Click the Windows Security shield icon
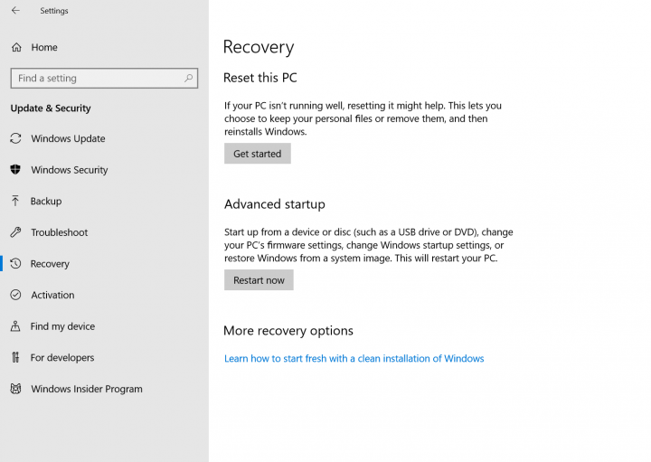Viewport: 651px width, 462px height. 15,169
